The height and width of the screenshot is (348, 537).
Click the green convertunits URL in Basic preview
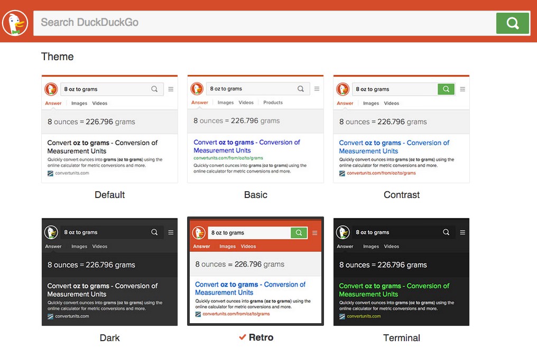[x=228, y=158]
